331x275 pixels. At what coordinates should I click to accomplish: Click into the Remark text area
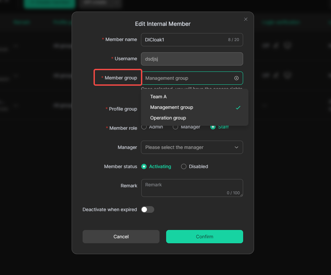192,188
